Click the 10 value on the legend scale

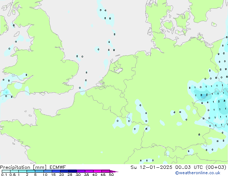45,175
